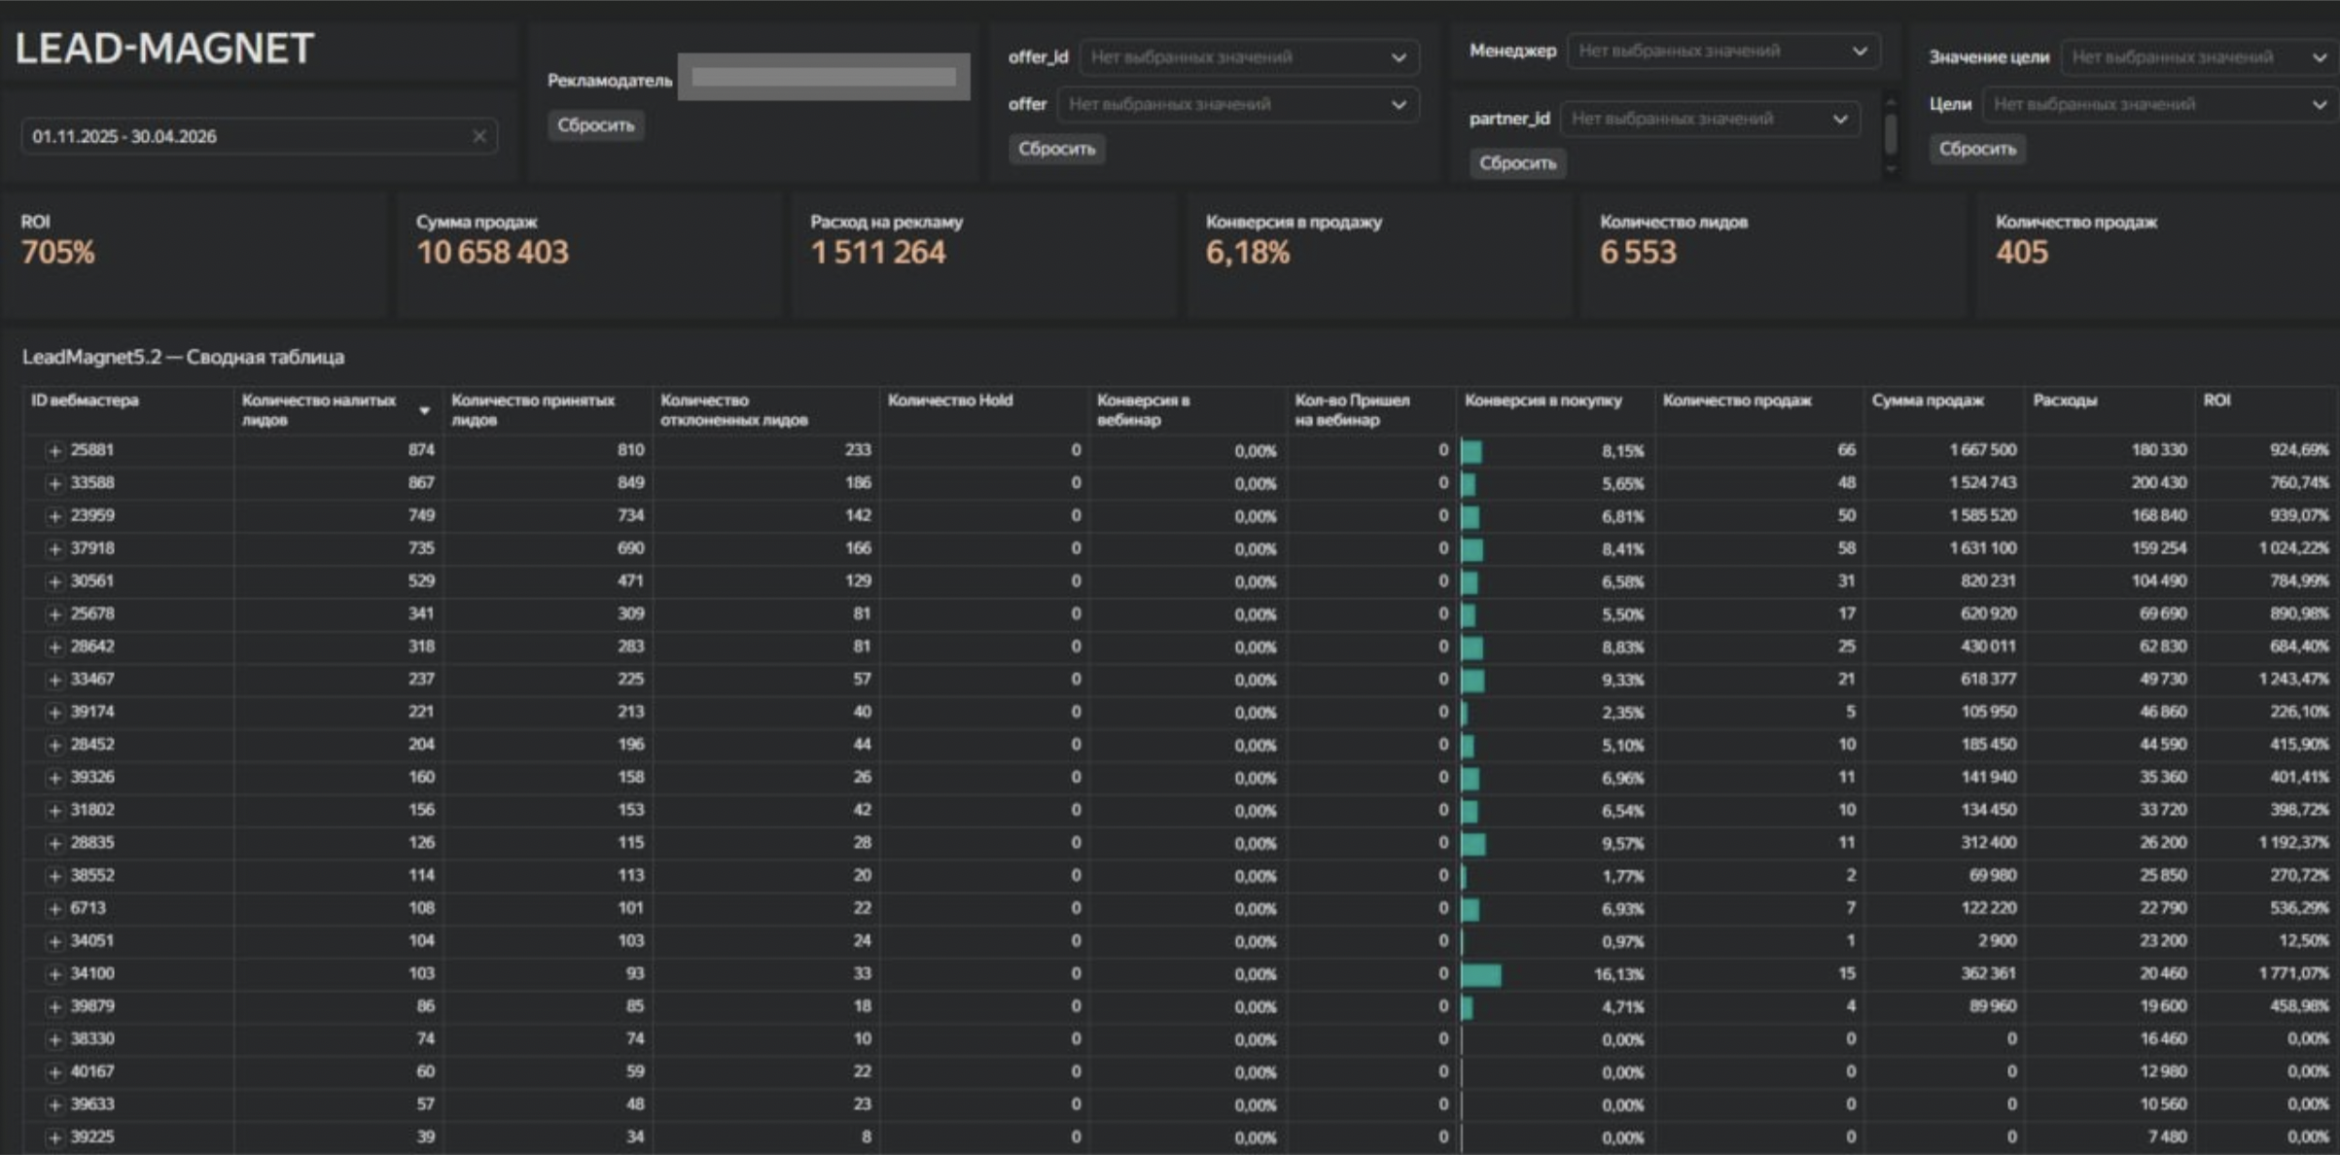Viewport: 2340px width, 1155px height.
Task: Expand row for webmaster 25678
Action: click(x=54, y=614)
